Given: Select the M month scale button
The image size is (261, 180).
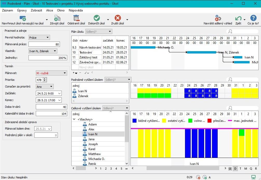Looking at the screenshot, I should (245, 169).
